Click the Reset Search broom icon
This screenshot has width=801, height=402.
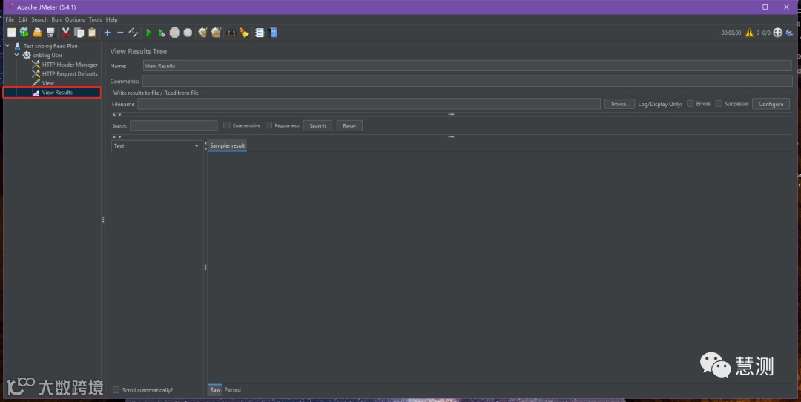point(245,33)
